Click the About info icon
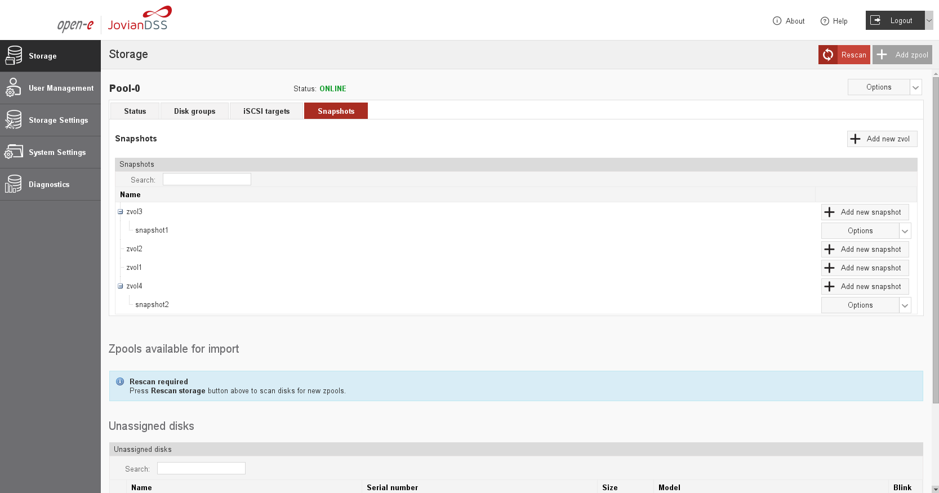939x493 pixels. pos(777,21)
